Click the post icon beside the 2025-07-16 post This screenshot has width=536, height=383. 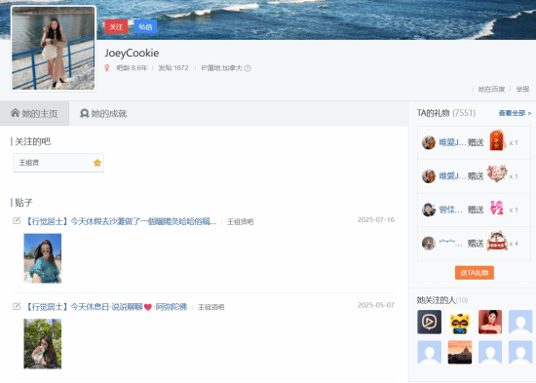click(17, 221)
